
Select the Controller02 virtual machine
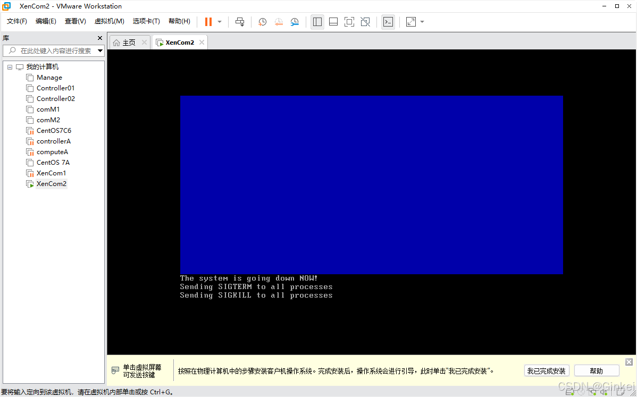56,99
